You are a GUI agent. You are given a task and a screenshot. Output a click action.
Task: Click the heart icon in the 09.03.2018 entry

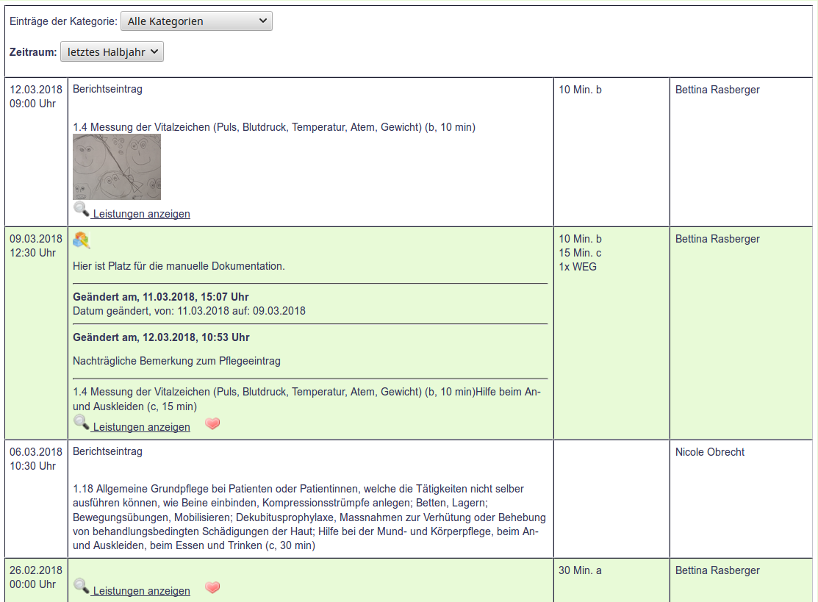pyautogui.click(x=212, y=424)
